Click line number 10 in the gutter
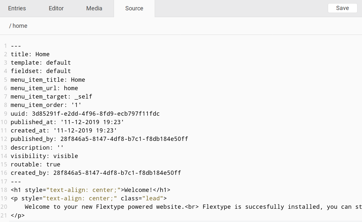 coord(4,122)
